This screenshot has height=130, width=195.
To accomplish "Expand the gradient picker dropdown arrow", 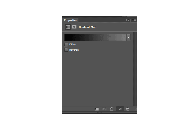I will 129,37.
